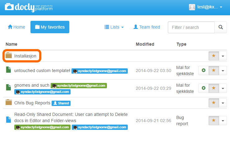The height and width of the screenshot is (142, 230).
Task: Toggle the favorite star on Chris Bug Reports
Action: point(214,103)
